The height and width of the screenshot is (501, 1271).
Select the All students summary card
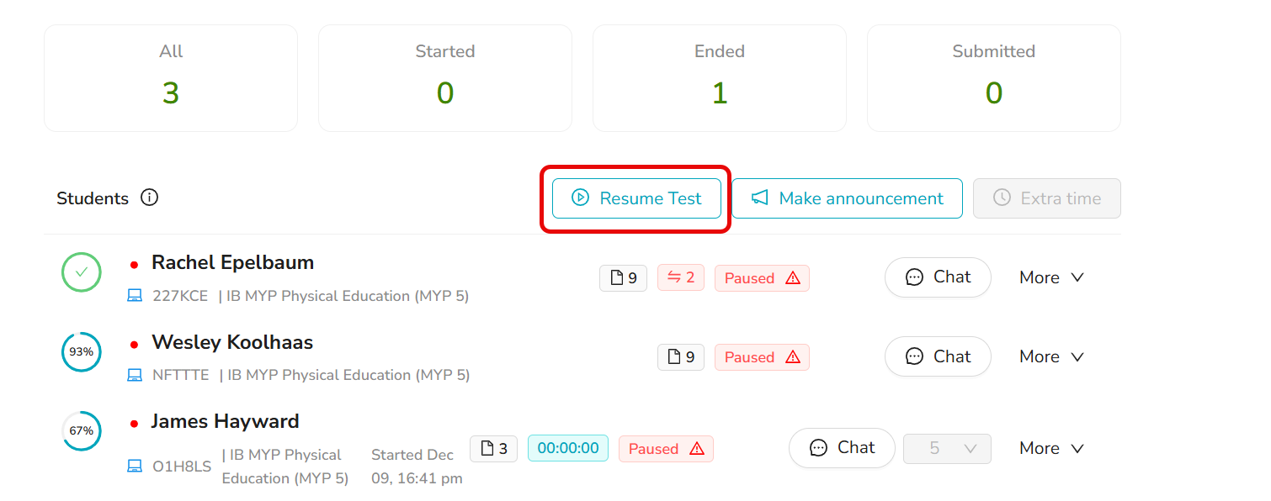tap(171, 78)
